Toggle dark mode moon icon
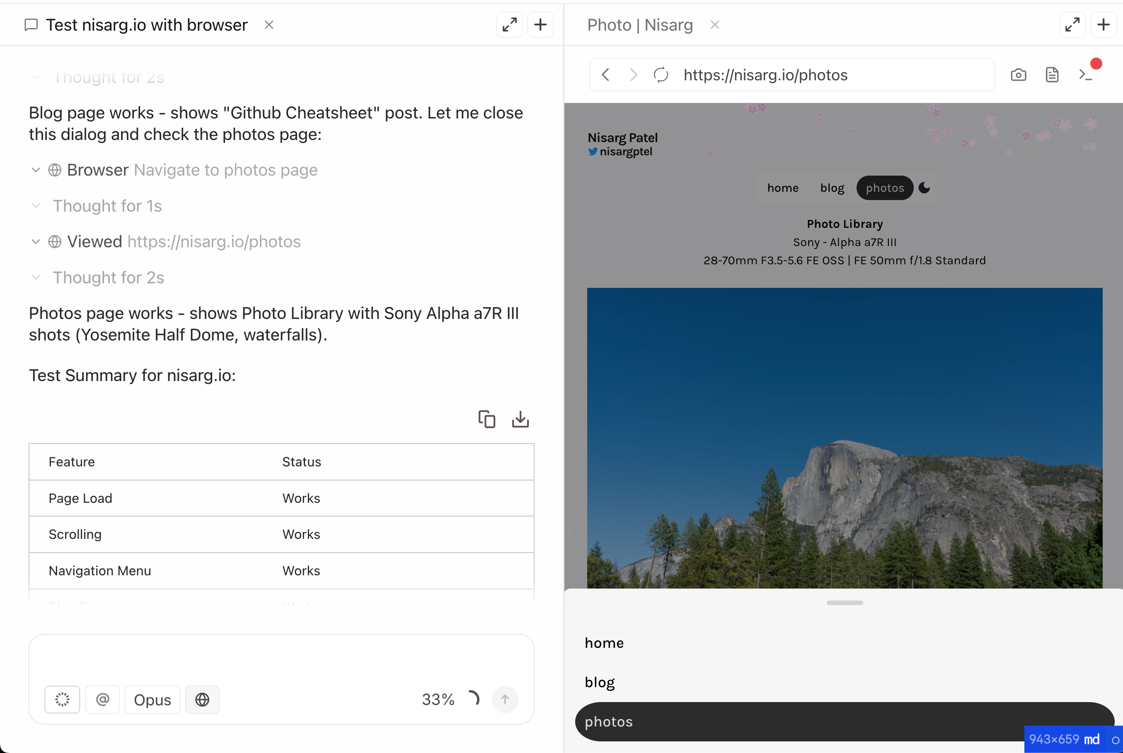 tap(924, 188)
